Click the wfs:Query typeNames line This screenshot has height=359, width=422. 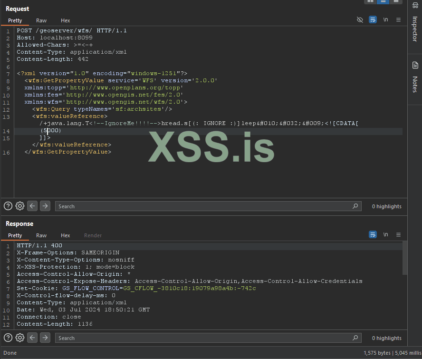coord(102,109)
